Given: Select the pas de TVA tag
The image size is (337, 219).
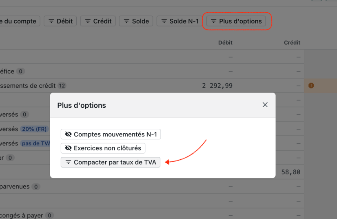Looking at the screenshot, I should [35, 143].
